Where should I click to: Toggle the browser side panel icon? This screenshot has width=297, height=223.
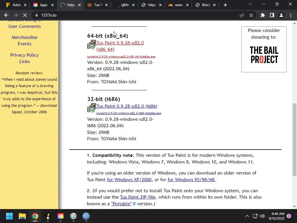coord(272,15)
